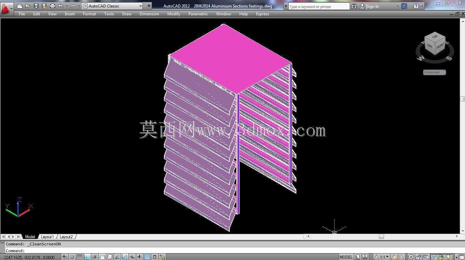Open the File menu
Viewport: 465px width, 260px height.
22,14
